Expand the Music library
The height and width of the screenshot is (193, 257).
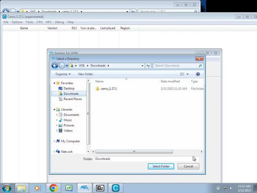(x=57, y=120)
